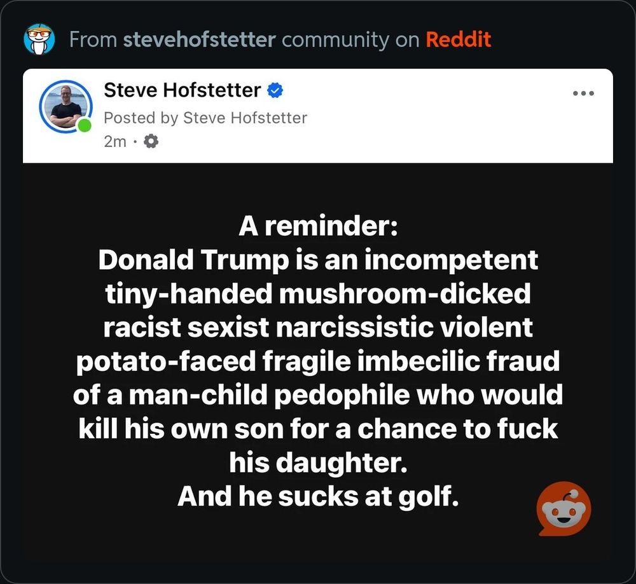636x584 pixels.
Task: Open the stevehofstetter community link
Action: pyautogui.click(x=200, y=39)
